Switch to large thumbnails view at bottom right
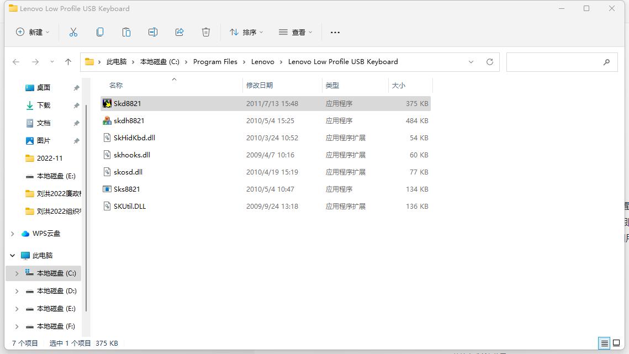The height and width of the screenshot is (354, 629). 617,343
